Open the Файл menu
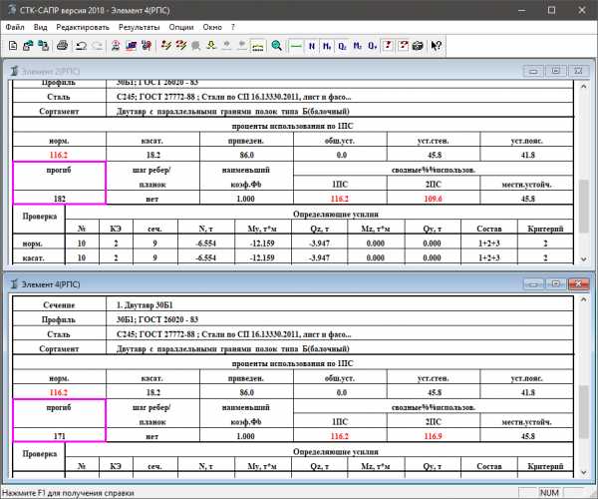Screen dimensions: 598x499 (15, 27)
